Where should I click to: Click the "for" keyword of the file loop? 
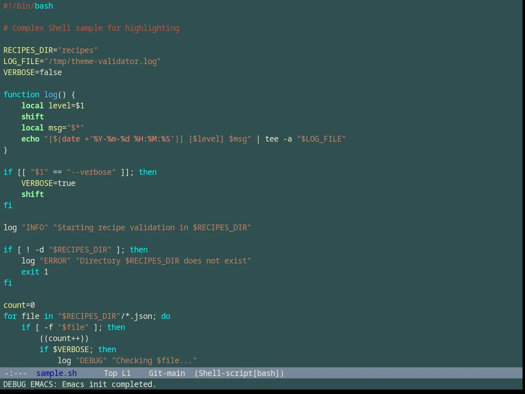[10, 316]
